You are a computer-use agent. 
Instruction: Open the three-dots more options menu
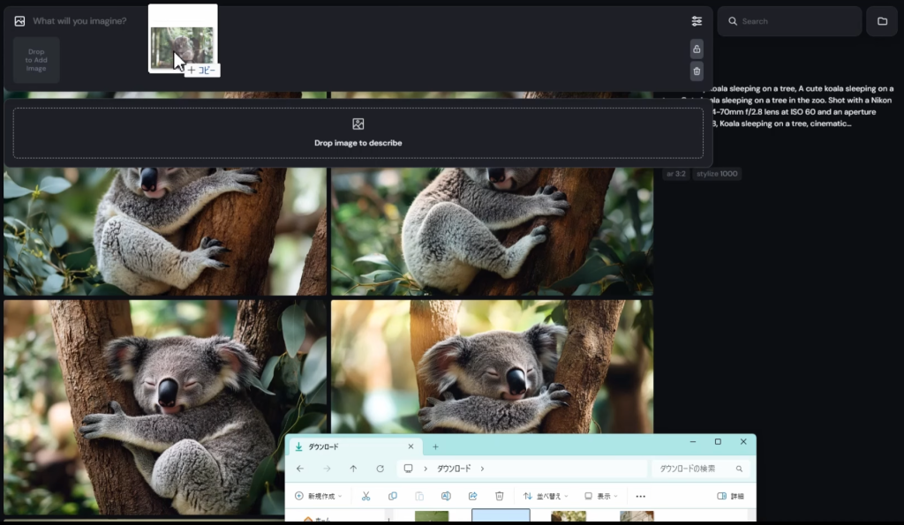point(641,496)
